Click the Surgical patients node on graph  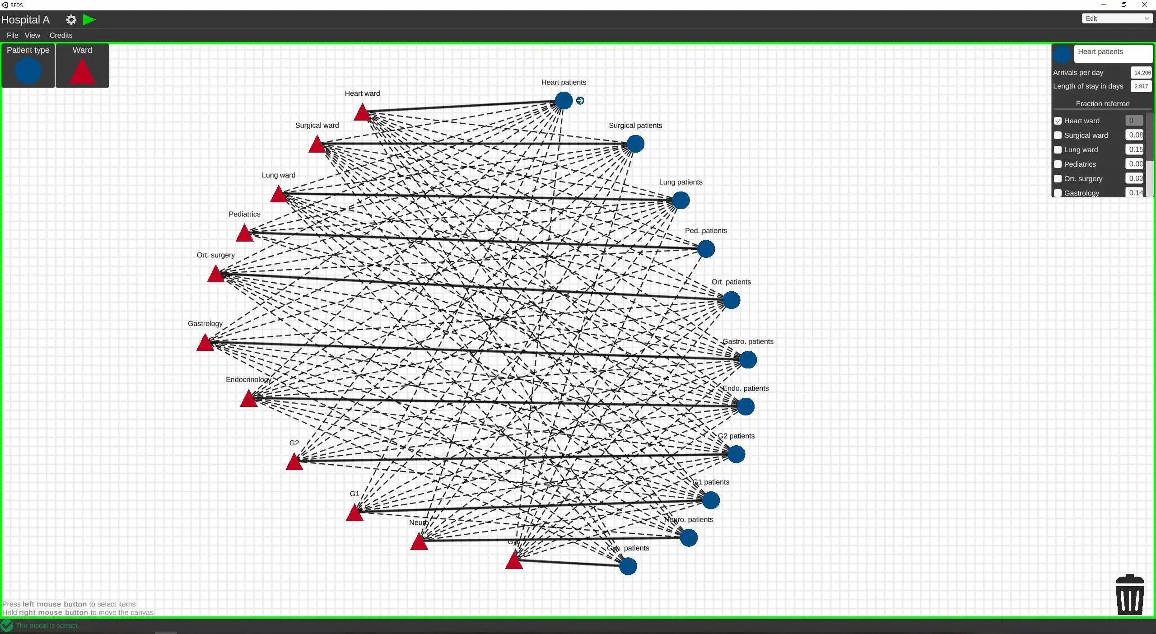635,143
